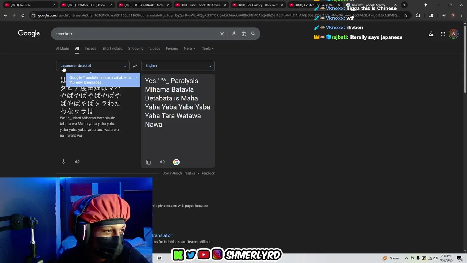Switch to the Tee Grizzley tab
Viewport: 467px width, 263px height.
pyautogui.click(x=257, y=5)
